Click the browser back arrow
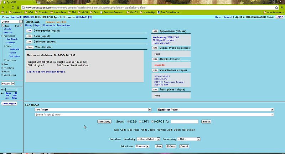Screen dimensions: 285x154 click(3, 7)
